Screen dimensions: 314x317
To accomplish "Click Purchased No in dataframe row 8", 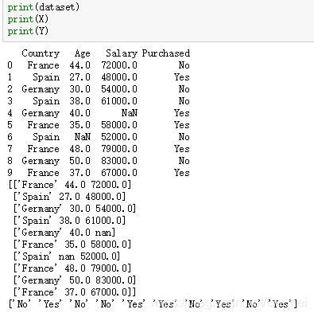I will [x=184, y=161].
